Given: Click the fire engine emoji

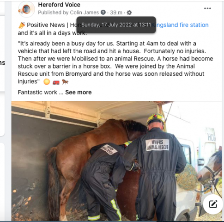Looking at the screenshot, I should coord(56,82).
